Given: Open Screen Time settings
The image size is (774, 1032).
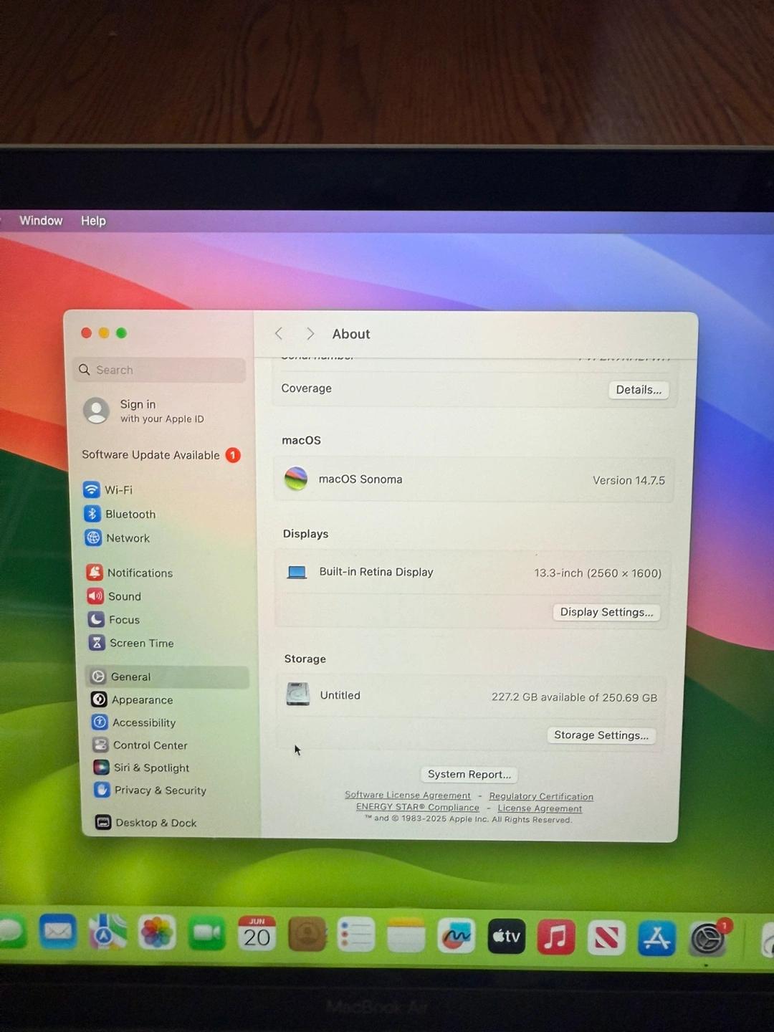Looking at the screenshot, I should point(140,644).
